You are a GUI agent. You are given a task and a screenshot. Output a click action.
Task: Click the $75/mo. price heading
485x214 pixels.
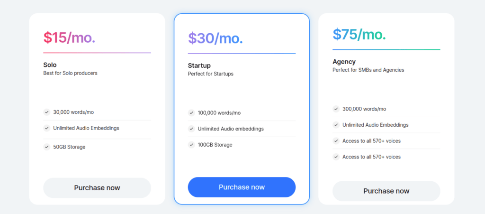pos(359,34)
